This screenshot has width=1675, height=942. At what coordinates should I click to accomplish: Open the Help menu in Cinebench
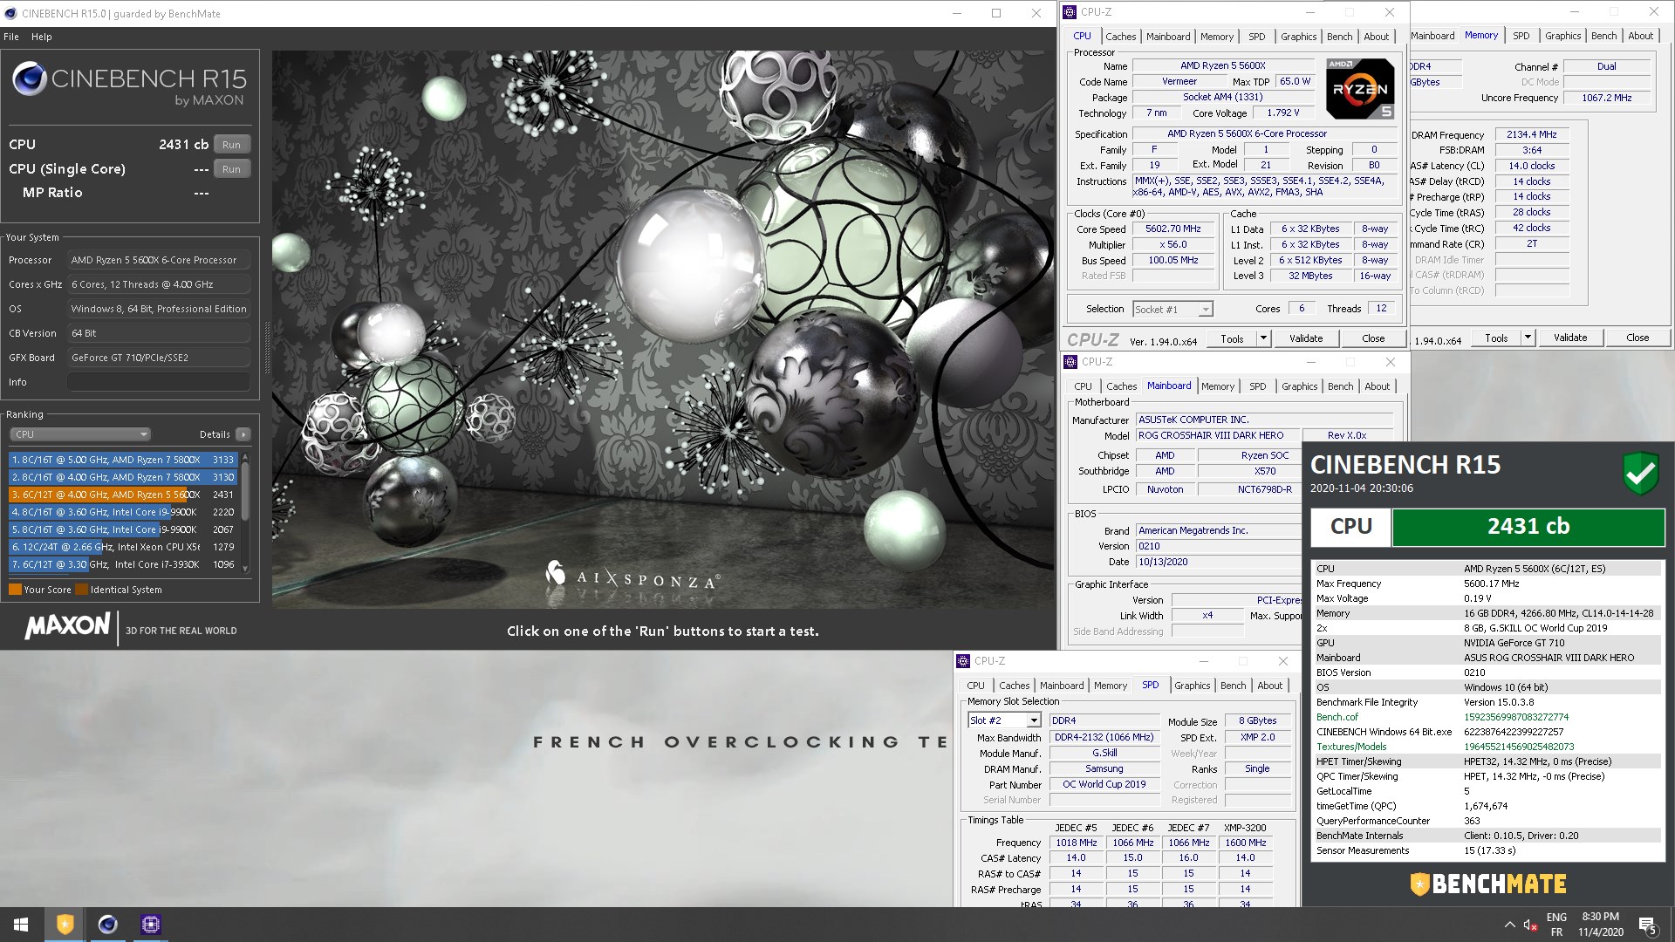pyautogui.click(x=42, y=37)
